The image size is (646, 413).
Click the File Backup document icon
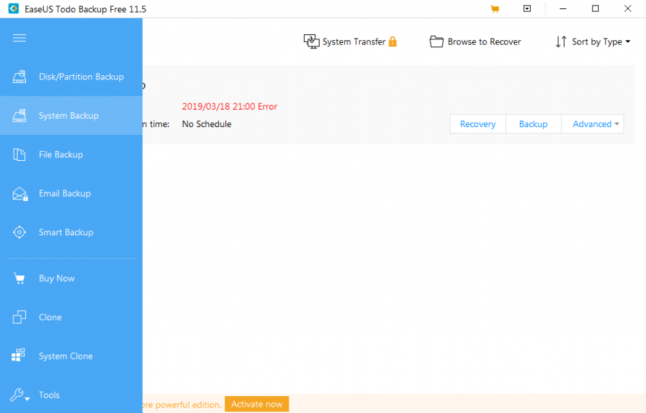[20, 155]
